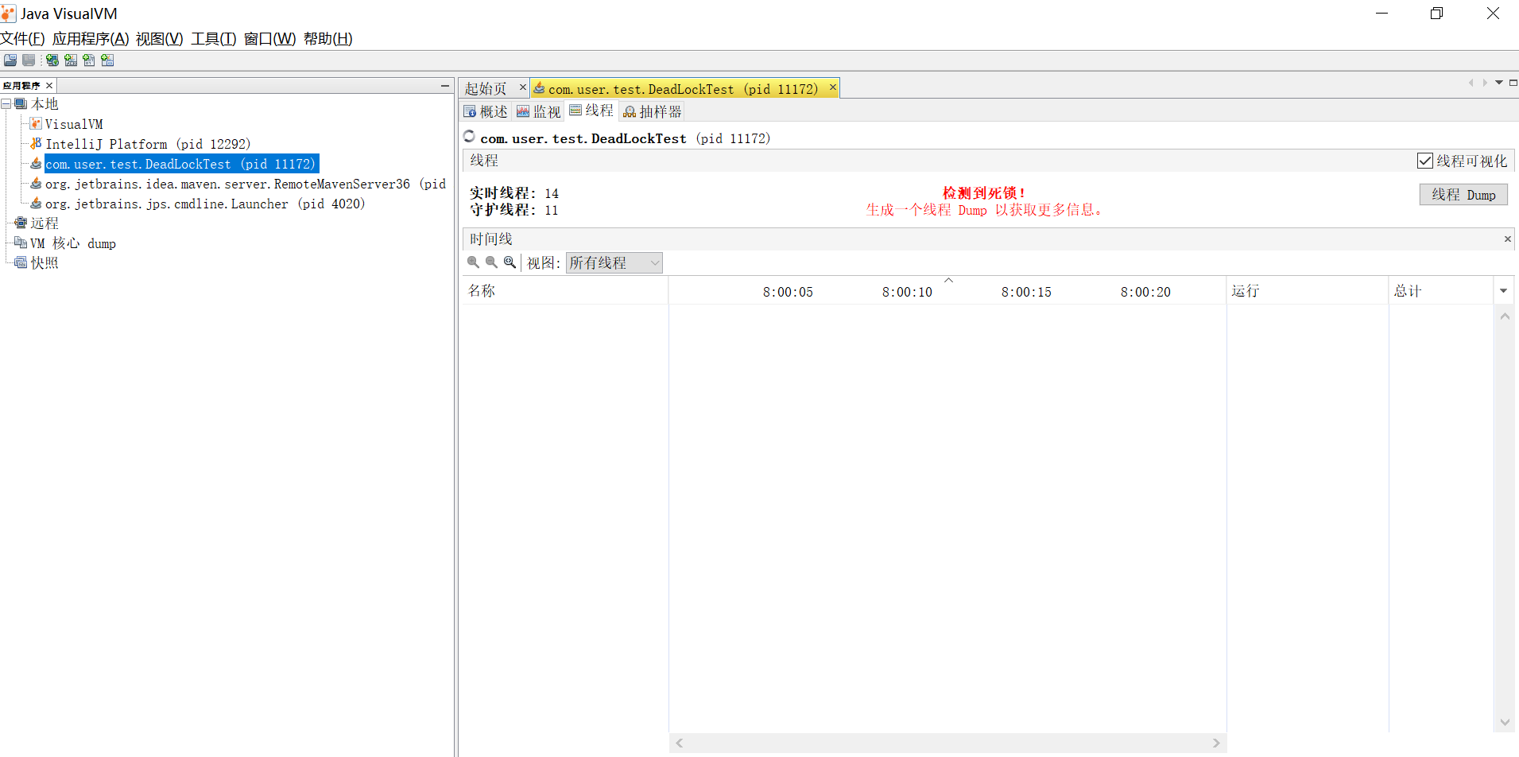Open the 工具(T) menu

213,38
